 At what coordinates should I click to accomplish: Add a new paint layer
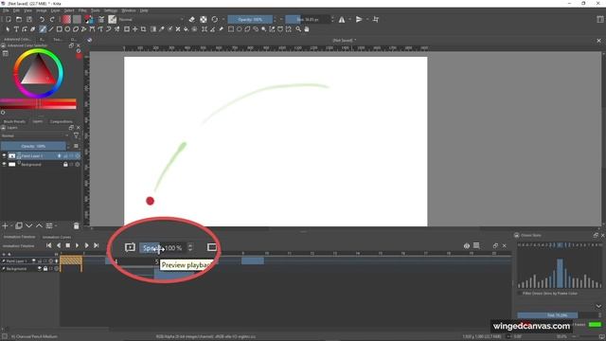pos(5,225)
